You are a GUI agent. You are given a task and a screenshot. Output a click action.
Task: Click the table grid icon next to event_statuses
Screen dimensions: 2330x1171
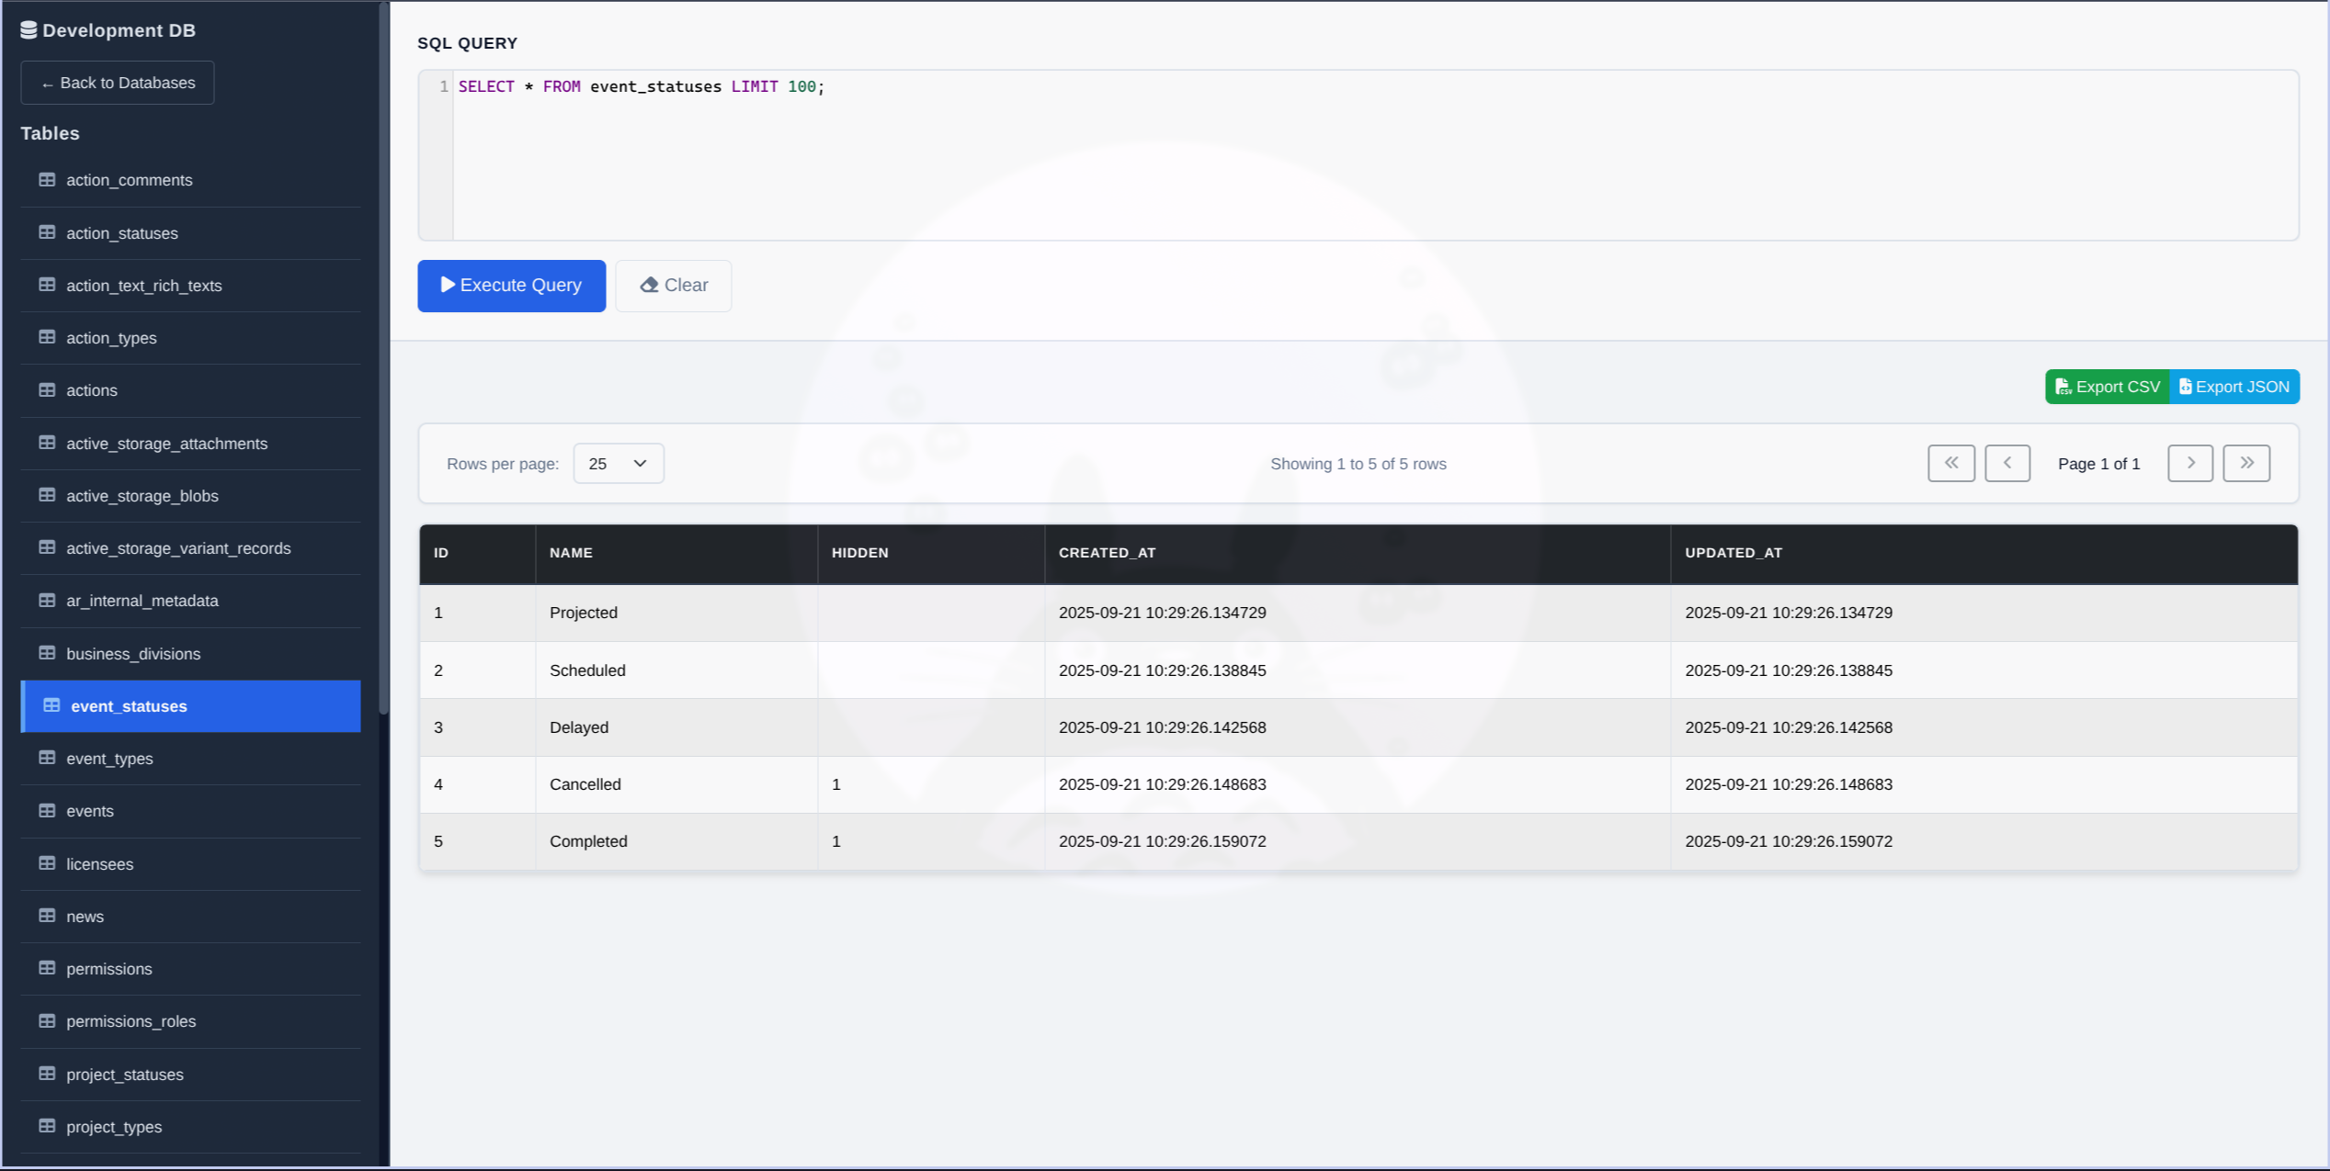(x=51, y=706)
